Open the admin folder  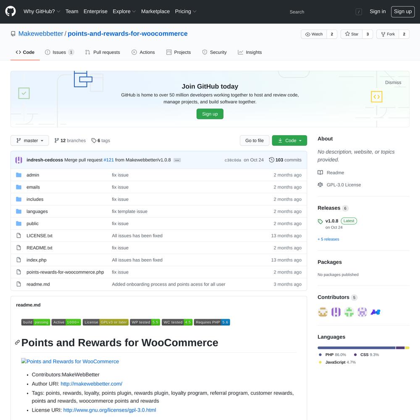point(33,175)
